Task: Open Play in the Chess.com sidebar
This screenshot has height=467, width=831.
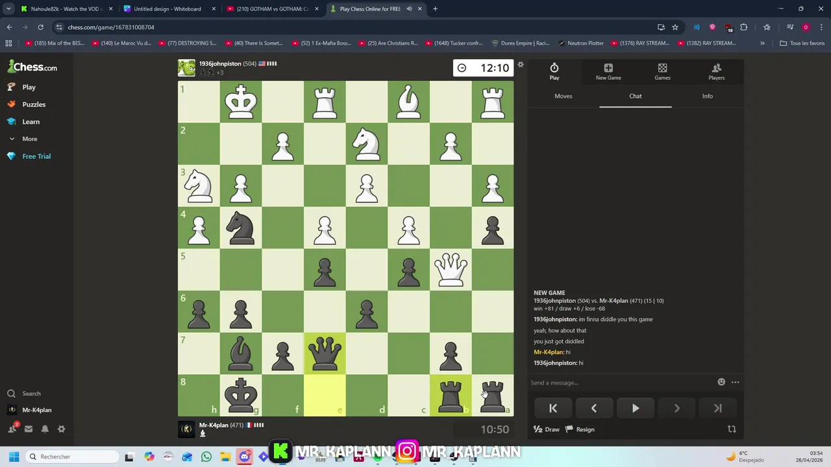Action: (29, 87)
